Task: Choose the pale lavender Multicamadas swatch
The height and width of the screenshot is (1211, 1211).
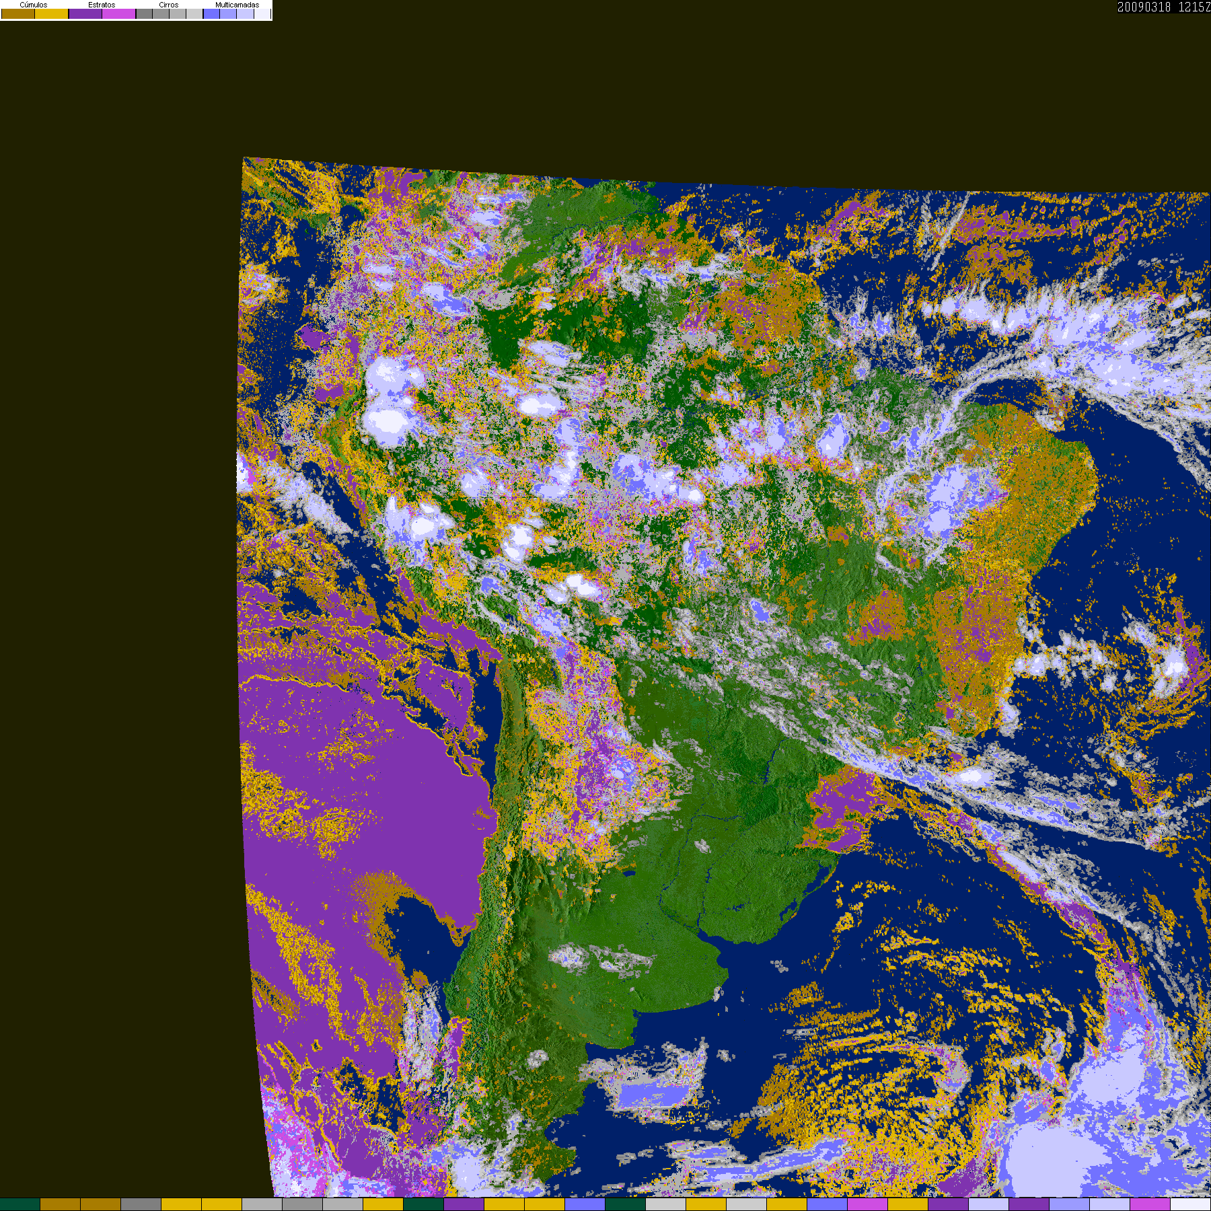Action: [246, 13]
